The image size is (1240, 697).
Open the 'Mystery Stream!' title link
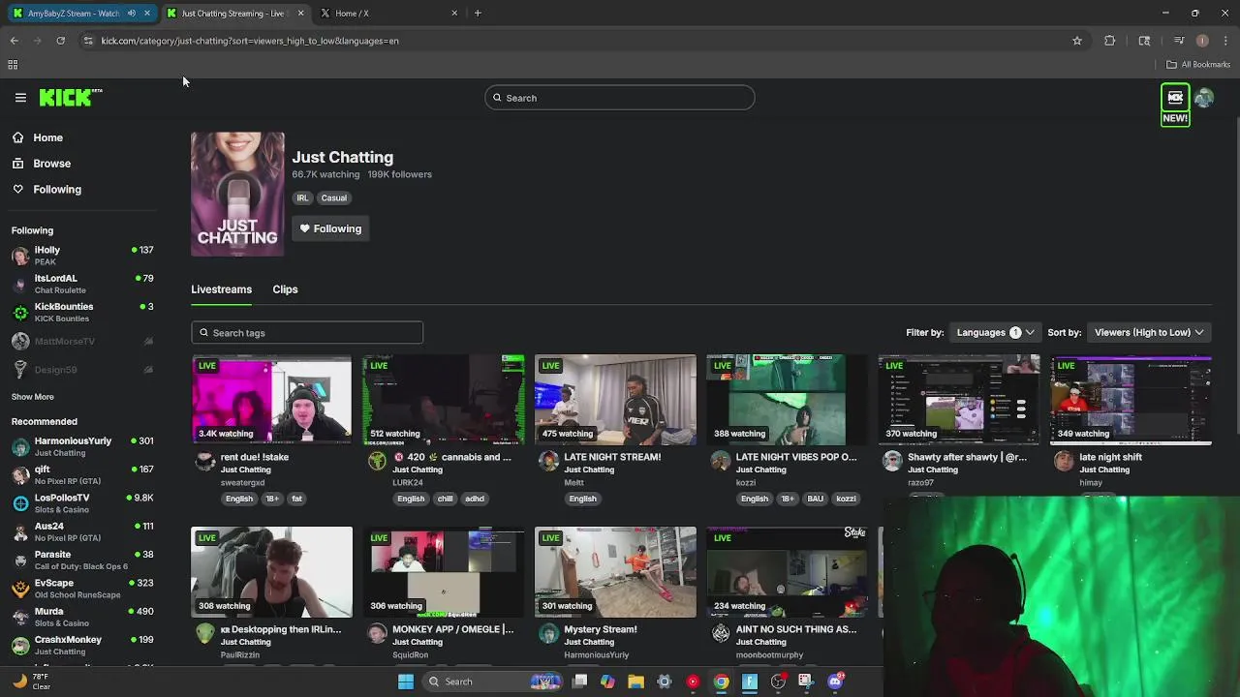click(x=601, y=629)
